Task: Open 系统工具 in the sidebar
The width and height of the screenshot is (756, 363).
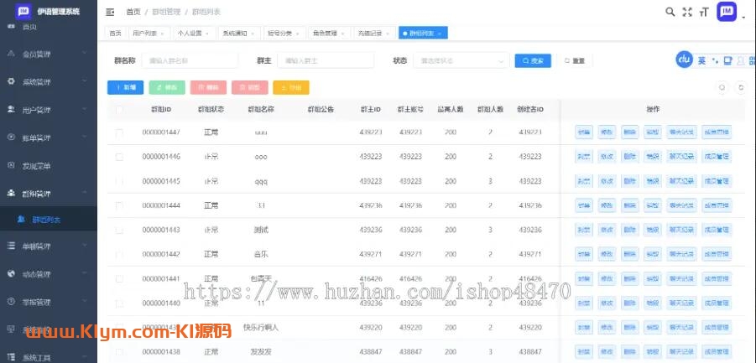Action: pos(48,357)
